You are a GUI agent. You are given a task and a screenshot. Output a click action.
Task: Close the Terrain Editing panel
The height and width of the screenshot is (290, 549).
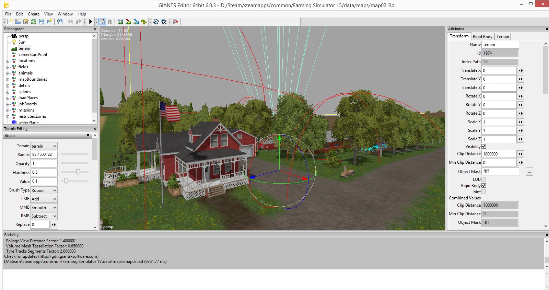pyautogui.click(x=95, y=129)
